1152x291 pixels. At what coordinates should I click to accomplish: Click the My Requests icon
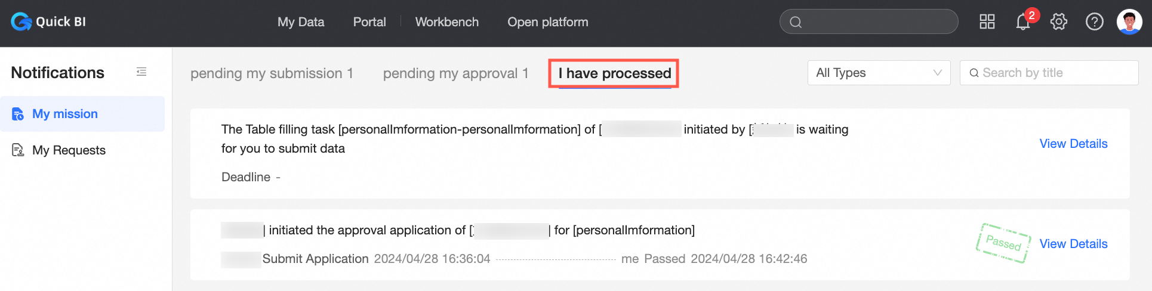pos(18,150)
